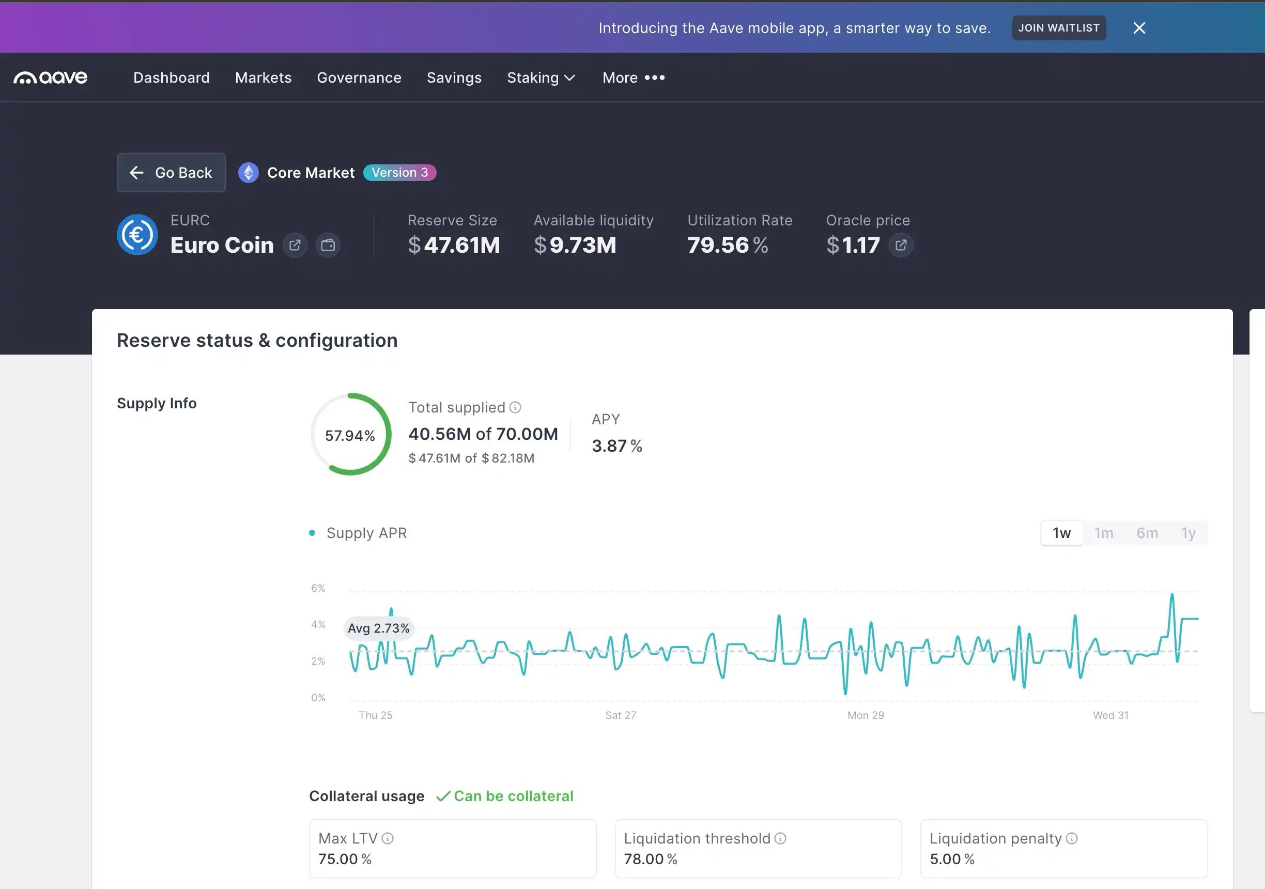1265x889 pixels.
Task: Click the Total supplied info icon
Action: pyautogui.click(x=515, y=407)
